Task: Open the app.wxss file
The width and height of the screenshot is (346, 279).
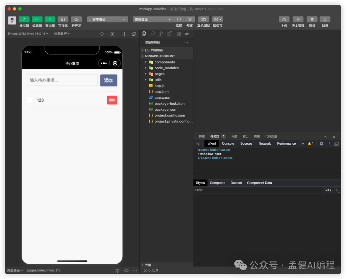Action: [x=167, y=97]
